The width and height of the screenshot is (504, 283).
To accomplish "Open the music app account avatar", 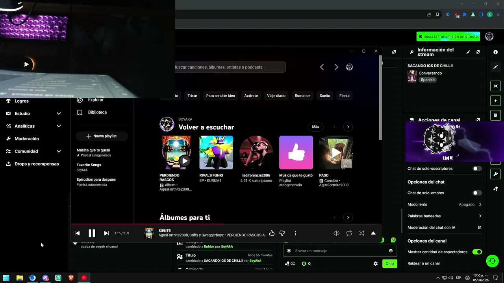I will click(349, 67).
